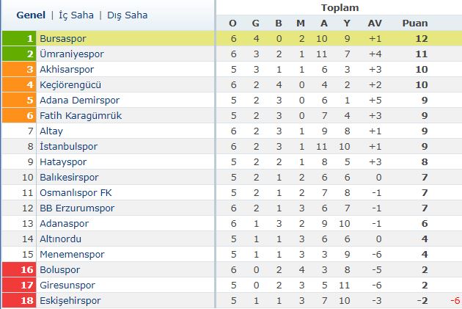
Task: Click the green rank 1 badge
Action: tap(19, 38)
